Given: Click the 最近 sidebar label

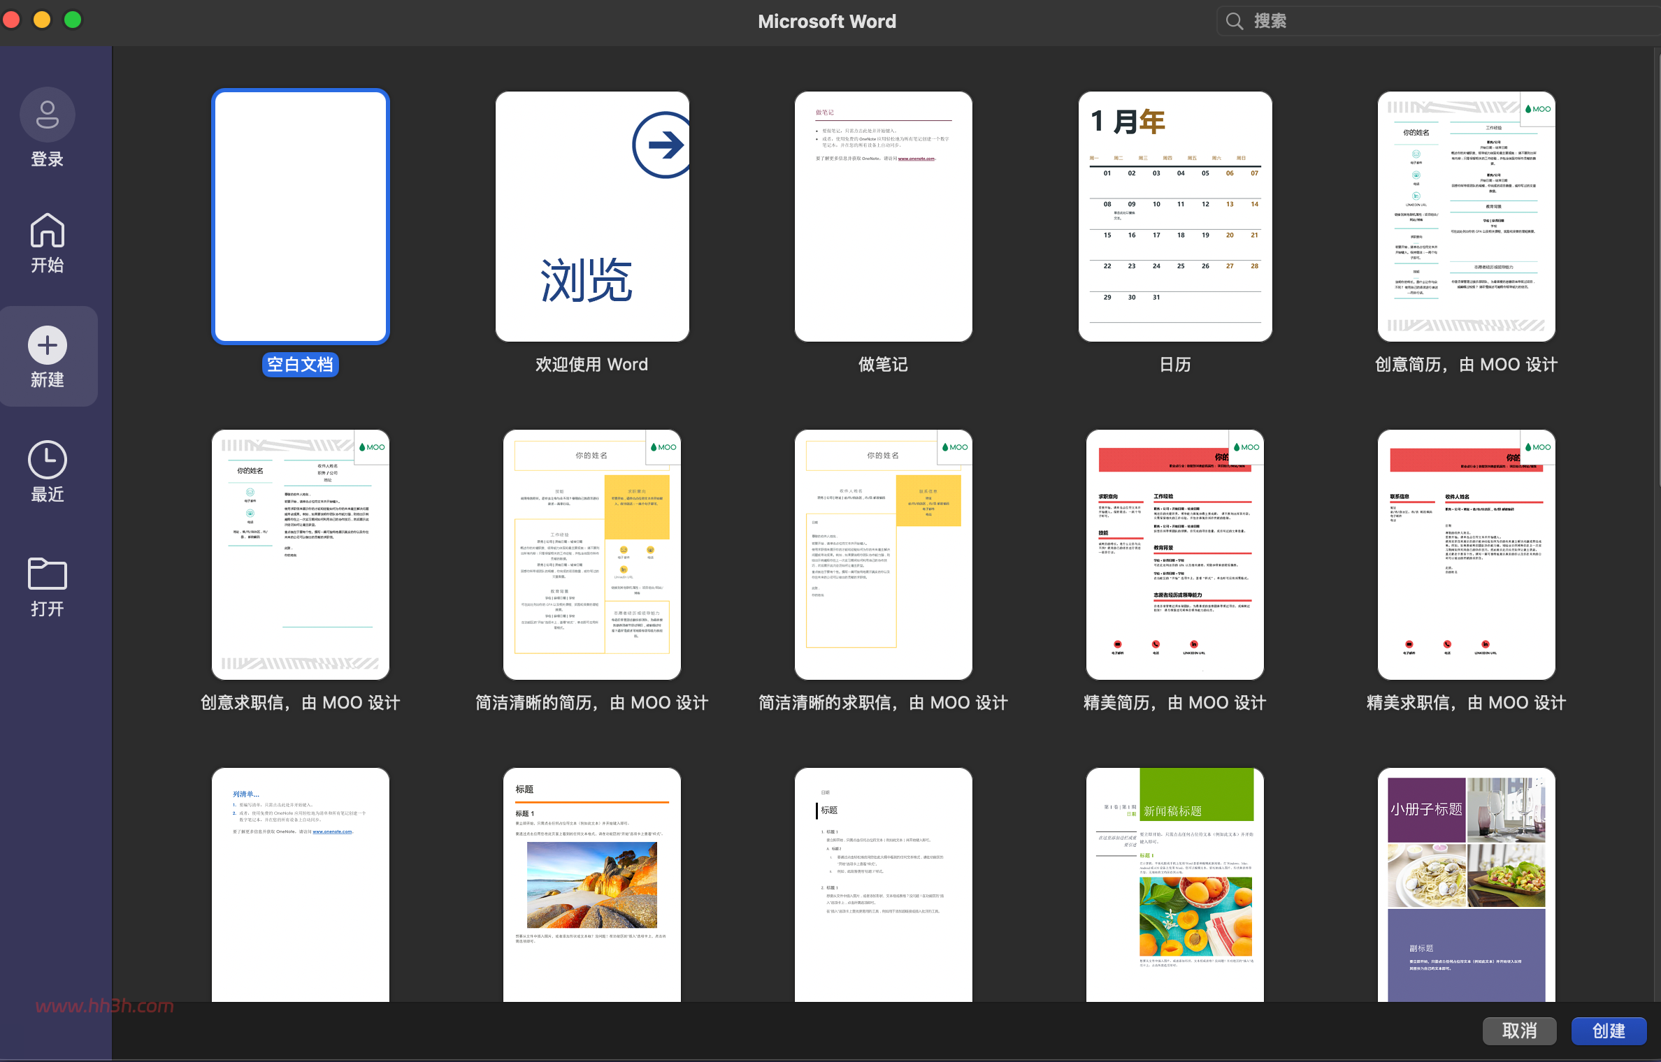Looking at the screenshot, I should pos(48,495).
